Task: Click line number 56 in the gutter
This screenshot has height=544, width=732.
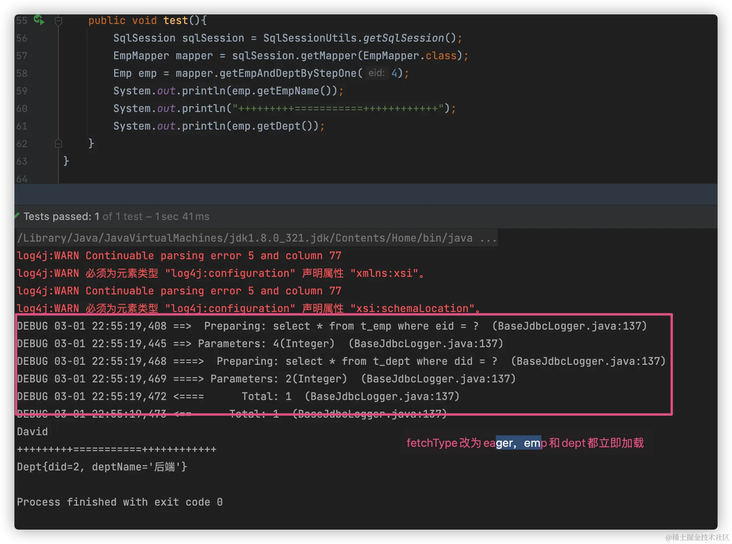Action: [22, 38]
